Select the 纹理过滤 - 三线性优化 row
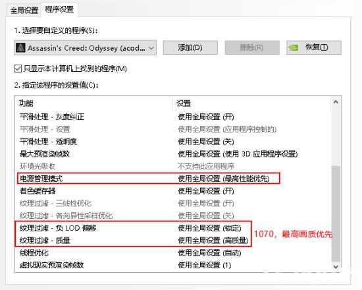The height and width of the screenshot is (290, 362). pyautogui.click(x=173, y=203)
